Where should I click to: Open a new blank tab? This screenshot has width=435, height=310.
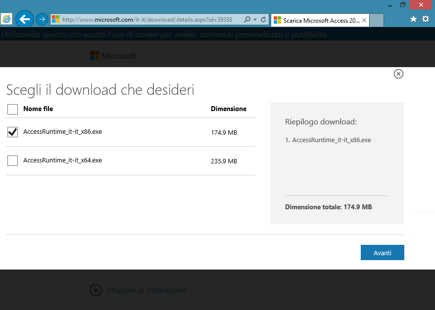377,20
